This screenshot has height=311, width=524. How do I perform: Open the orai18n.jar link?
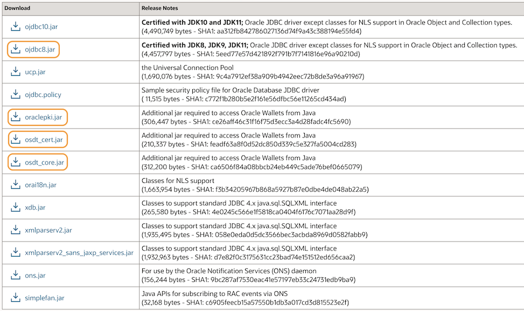point(40,185)
